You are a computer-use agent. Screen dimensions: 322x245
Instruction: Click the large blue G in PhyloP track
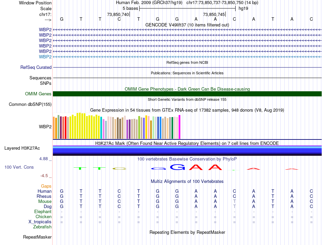point(177,167)
